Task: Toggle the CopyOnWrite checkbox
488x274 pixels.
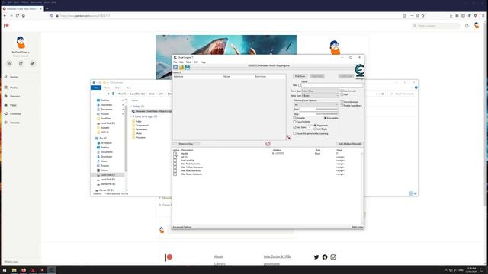Action: [x=294, y=122]
